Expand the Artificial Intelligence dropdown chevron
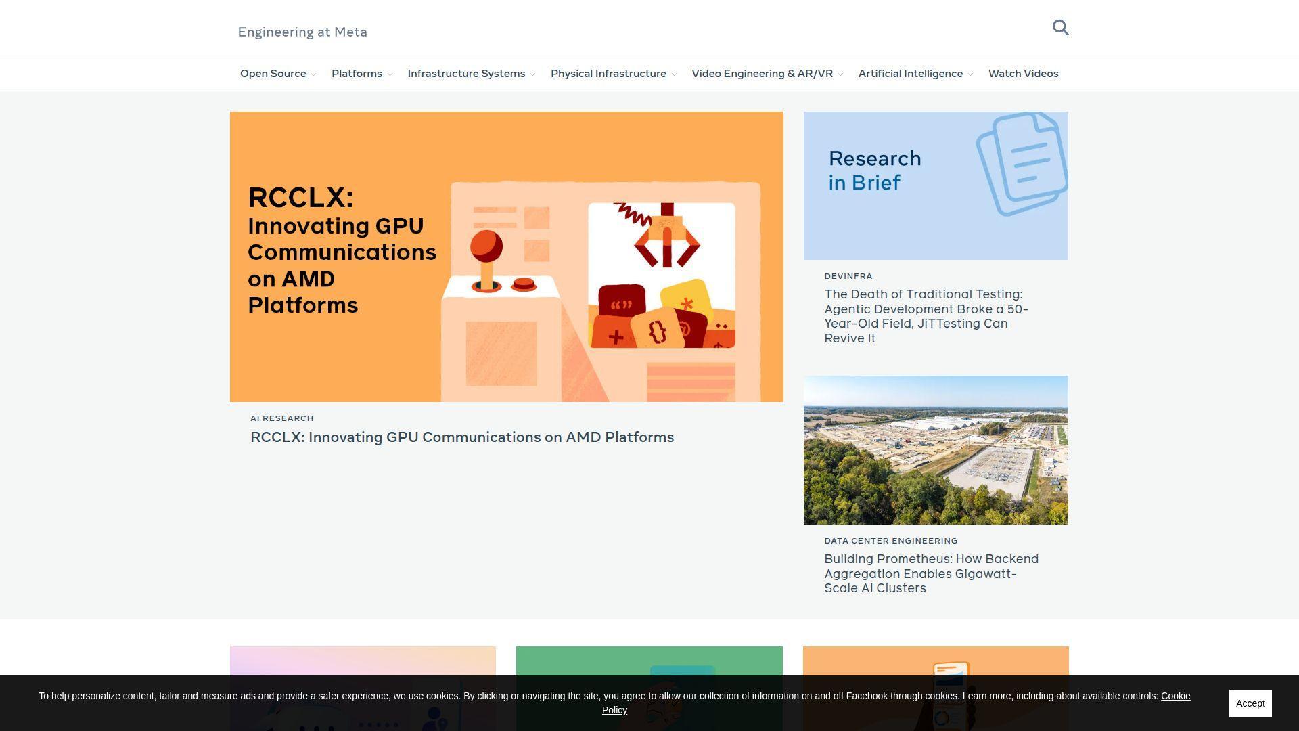The height and width of the screenshot is (731, 1299). pyautogui.click(x=970, y=74)
